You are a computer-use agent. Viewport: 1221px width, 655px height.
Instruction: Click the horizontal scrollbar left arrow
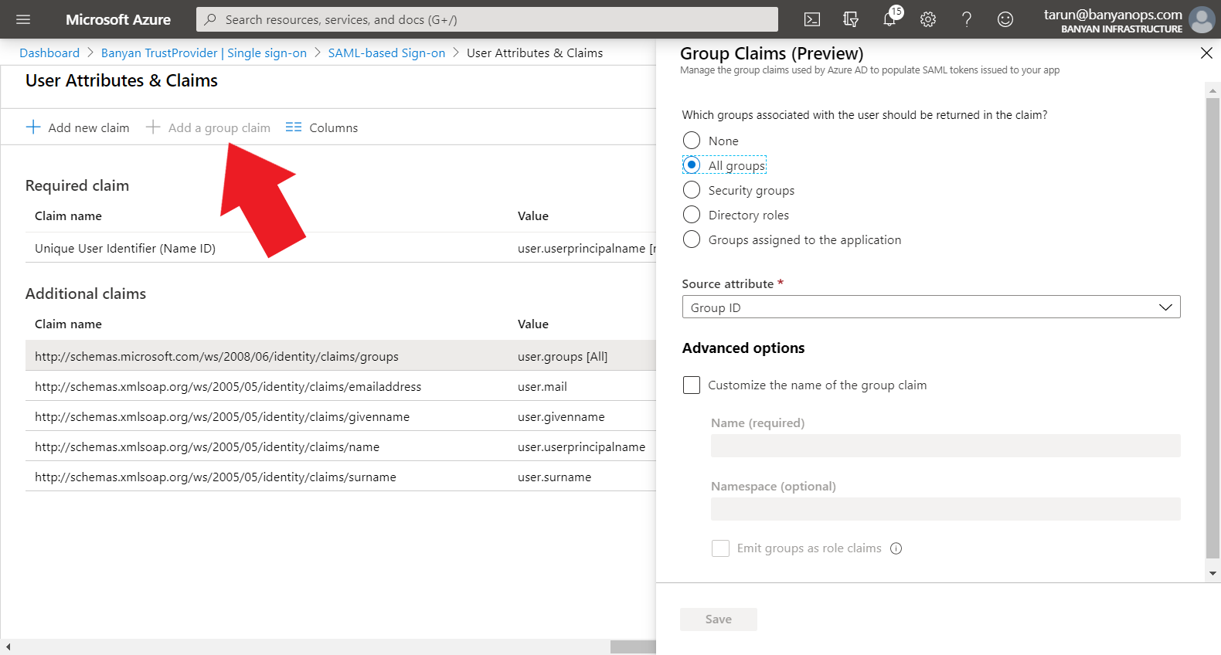[8, 647]
